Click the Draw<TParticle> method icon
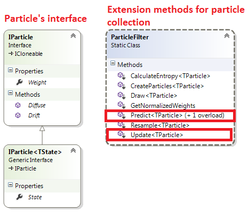Image resolution: width=248 pixels, height=212 pixels. pos(122,96)
